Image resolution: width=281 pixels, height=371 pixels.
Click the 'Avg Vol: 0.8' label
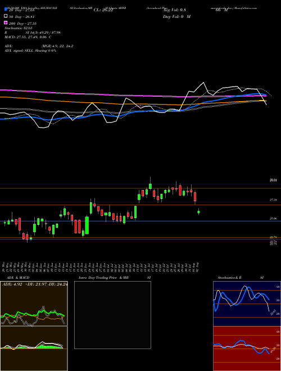coord(175,10)
